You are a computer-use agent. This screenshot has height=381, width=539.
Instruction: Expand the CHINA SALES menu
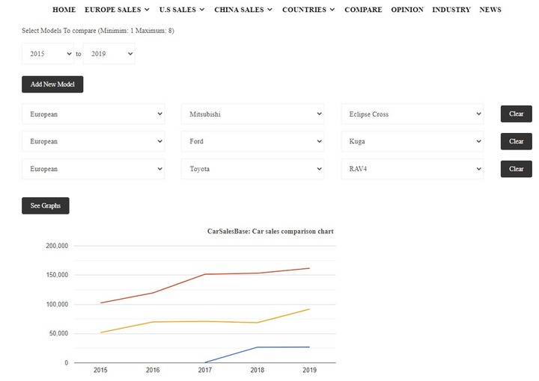pyautogui.click(x=243, y=10)
